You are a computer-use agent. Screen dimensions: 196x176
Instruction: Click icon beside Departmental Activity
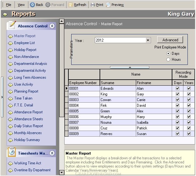(10, 71)
